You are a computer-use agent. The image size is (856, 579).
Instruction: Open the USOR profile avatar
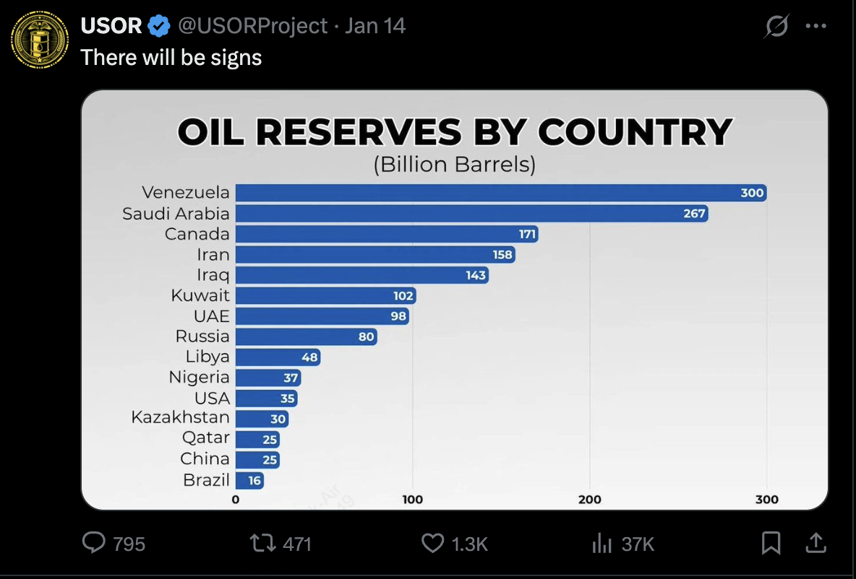[x=40, y=40]
